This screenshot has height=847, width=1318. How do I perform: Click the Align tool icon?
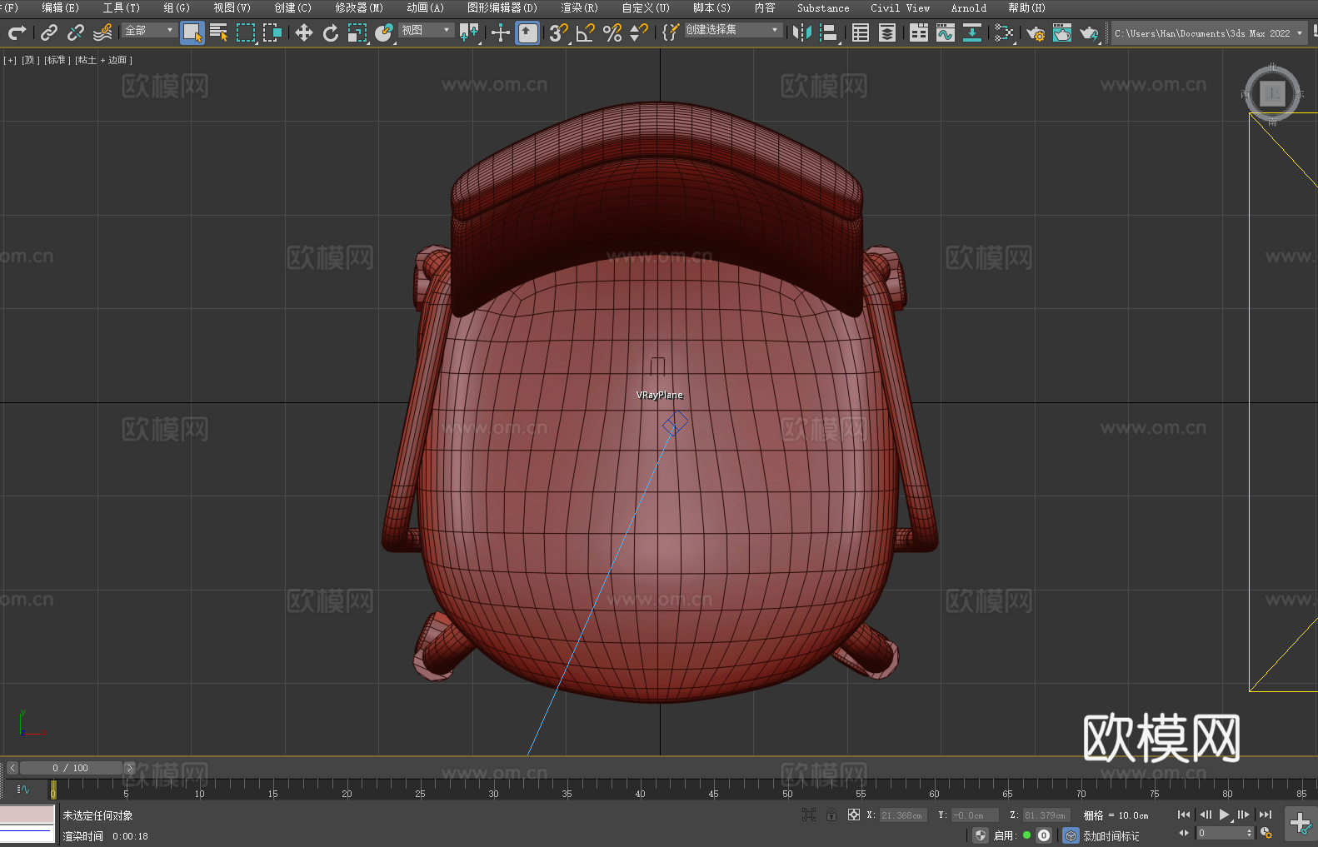(829, 32)
